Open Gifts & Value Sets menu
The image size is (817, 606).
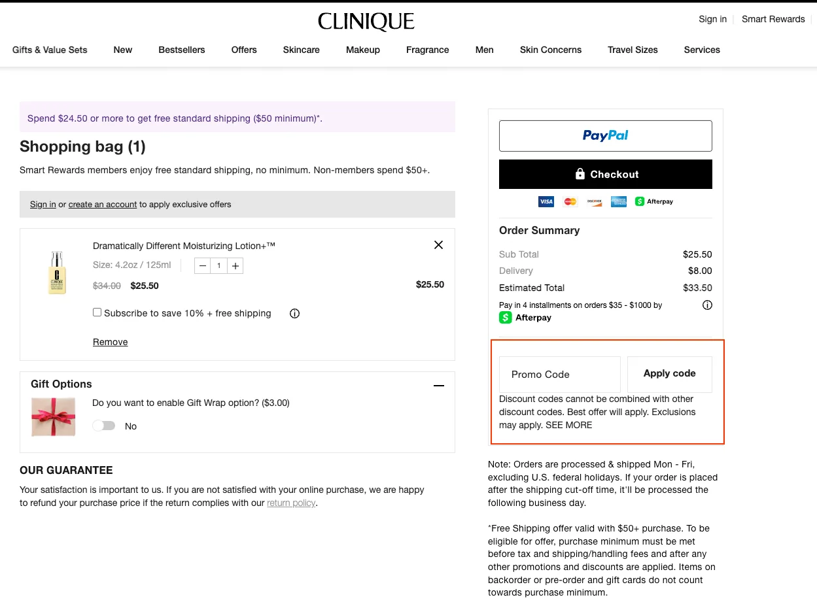pos(50,50)
